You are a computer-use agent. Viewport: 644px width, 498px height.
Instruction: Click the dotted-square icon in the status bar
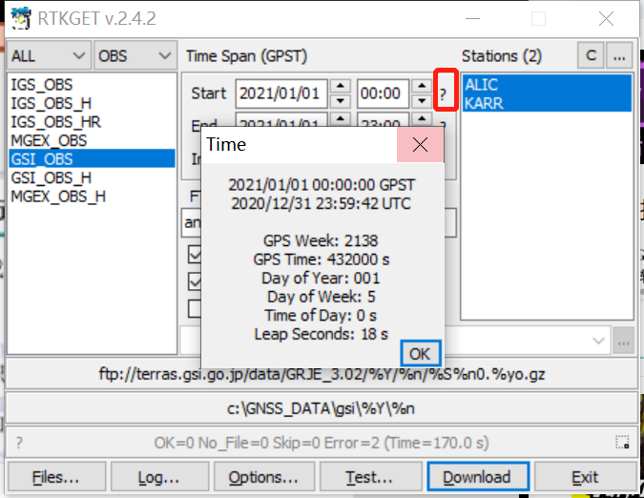tap(622, 443)
